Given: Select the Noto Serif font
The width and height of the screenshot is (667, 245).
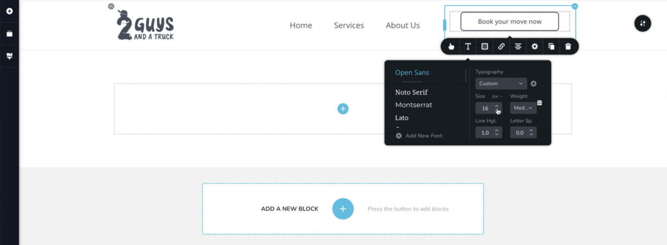Looking at the screenshot, I should pyautogui.click(x=412, y=92).
